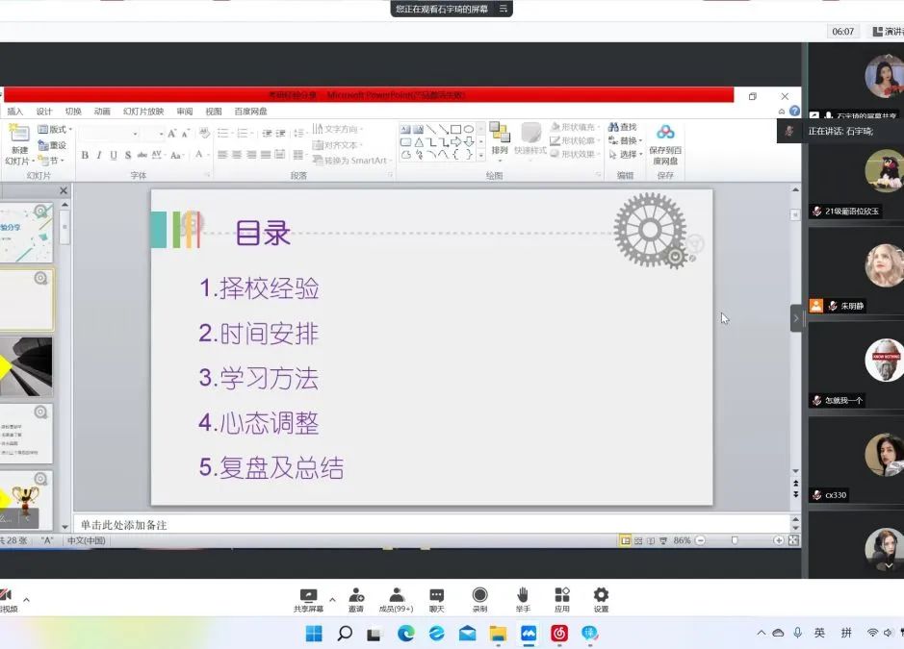Select the isosceles triangle shape in drawing gallery
This screenshot has width=904, height=649.
pos(419,141)
